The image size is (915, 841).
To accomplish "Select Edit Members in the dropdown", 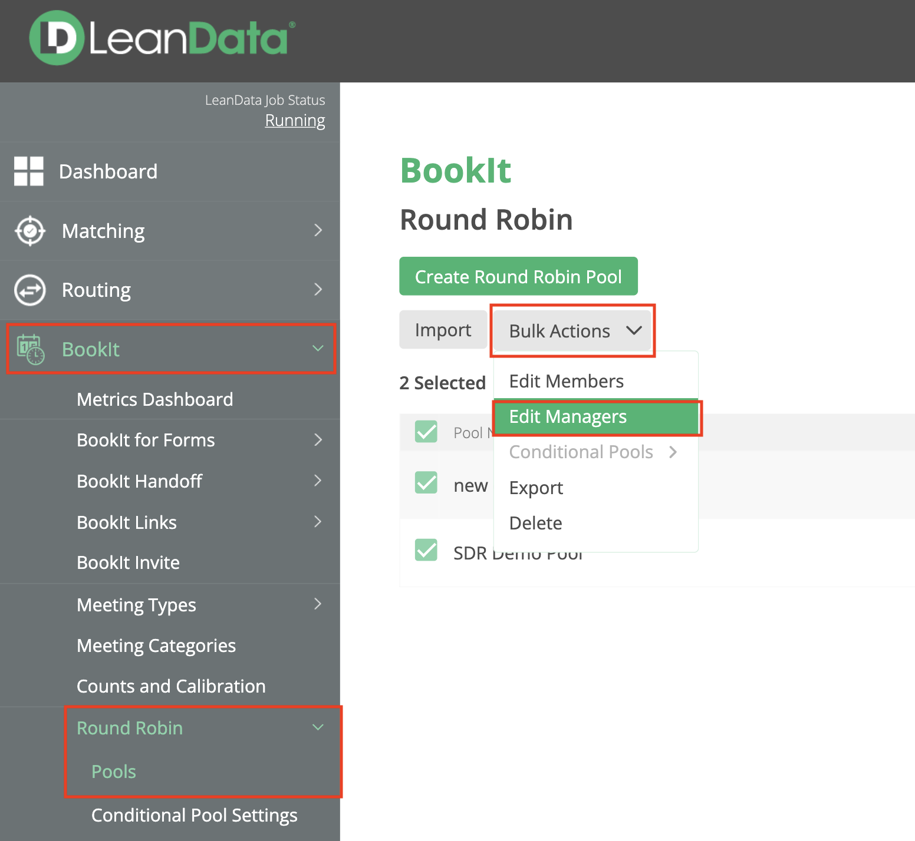I will click(566, 382).
